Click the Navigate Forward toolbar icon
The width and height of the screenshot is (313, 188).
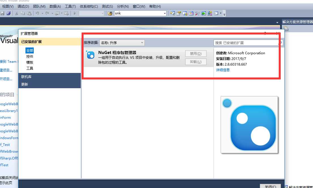(x=67, y=13)
